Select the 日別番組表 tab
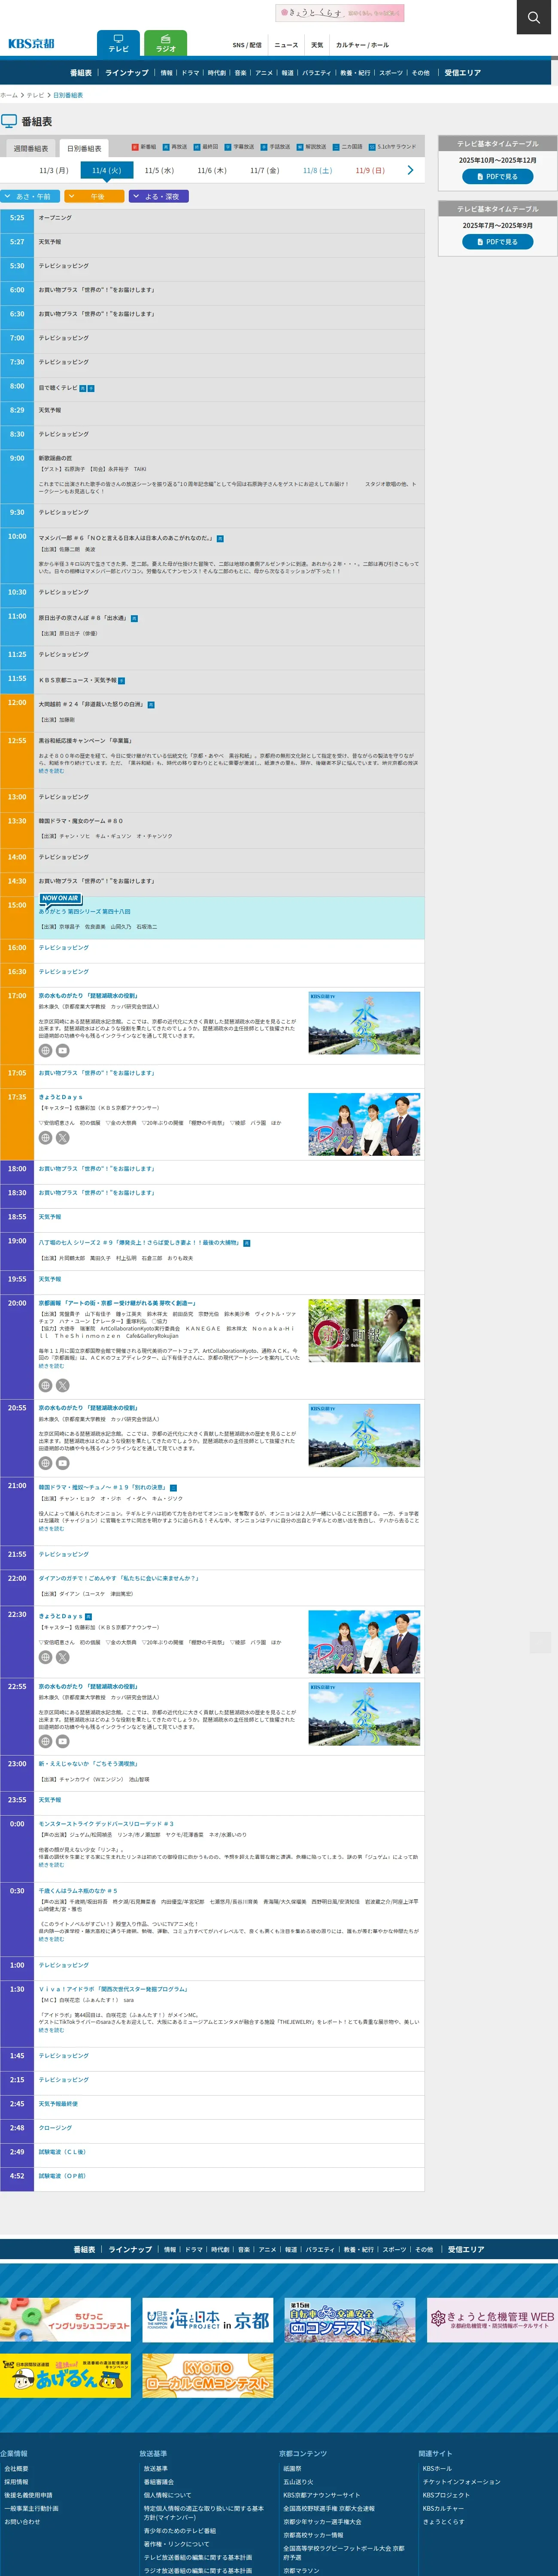Screen dimensions: 558x2576 coord(84,148)
